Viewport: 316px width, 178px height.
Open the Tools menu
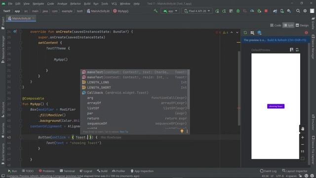(x=105, y=3)
